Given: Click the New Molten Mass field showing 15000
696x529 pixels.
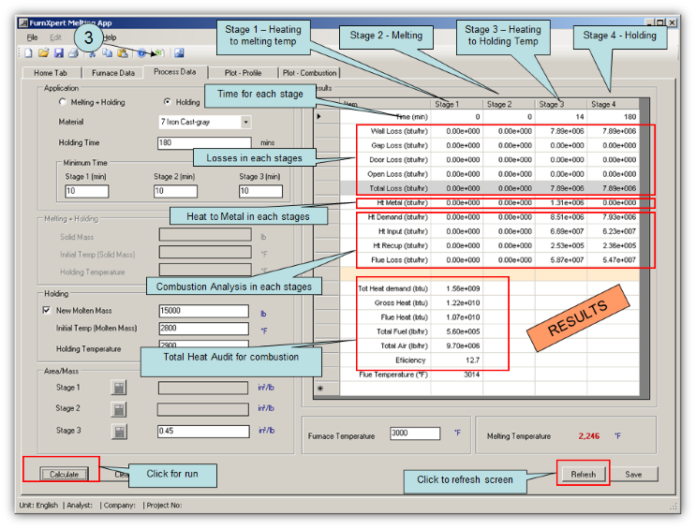Looking at the screenshot, I should (203, 311).
